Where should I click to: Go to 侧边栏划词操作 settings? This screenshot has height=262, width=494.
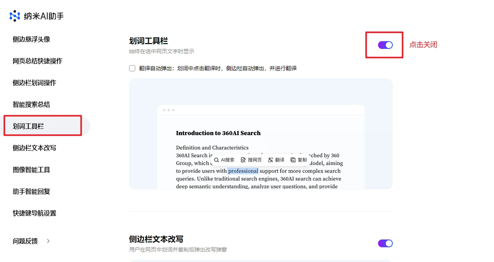[x=34, y=83]
